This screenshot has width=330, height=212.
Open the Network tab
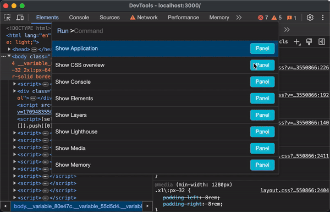pos(144,18)
